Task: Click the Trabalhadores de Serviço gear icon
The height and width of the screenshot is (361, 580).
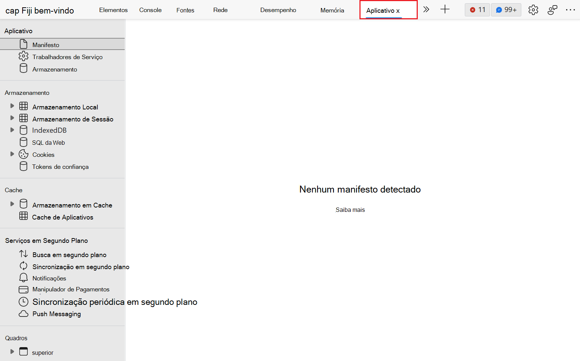Action: [23, 56]
